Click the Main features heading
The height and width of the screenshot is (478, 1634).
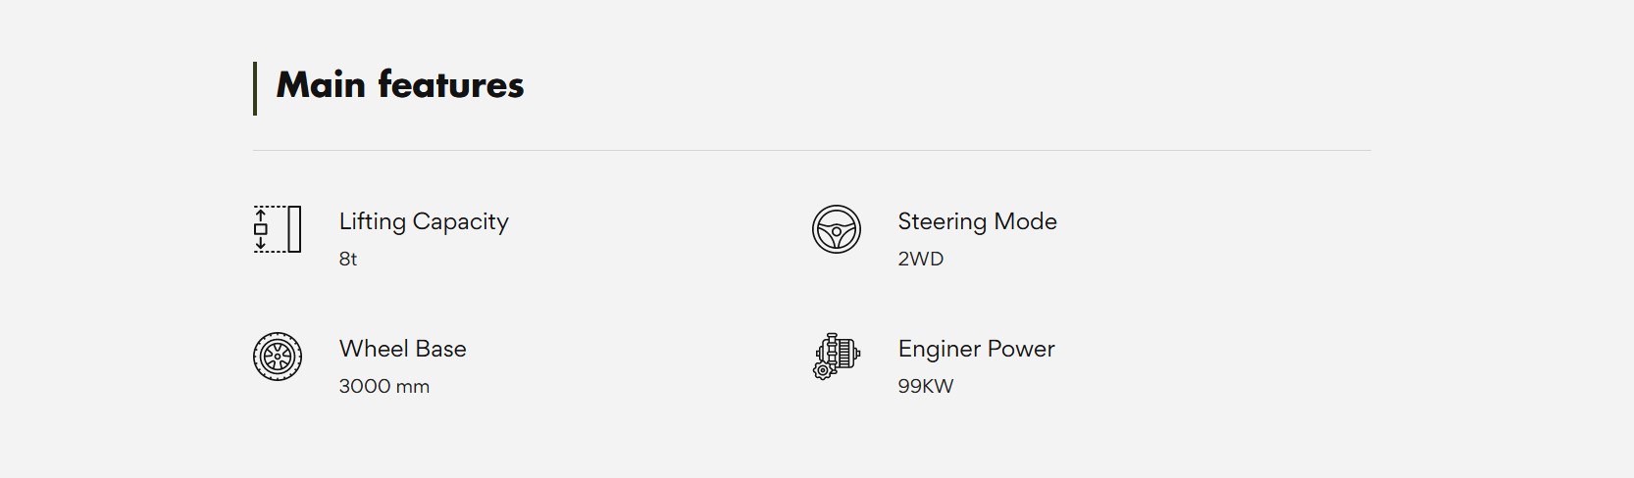point(400,85)
